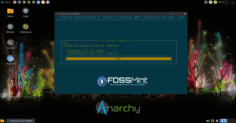
Task: Click the 100% install progress bar
Action: pos(119,59)
